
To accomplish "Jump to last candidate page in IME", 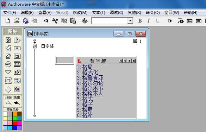I will (x=134, y=61).
